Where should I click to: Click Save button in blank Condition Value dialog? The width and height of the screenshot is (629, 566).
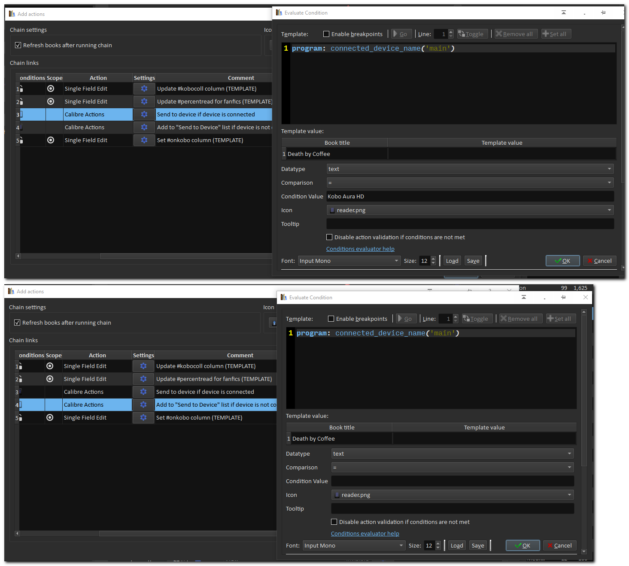[x=478, y=545]
